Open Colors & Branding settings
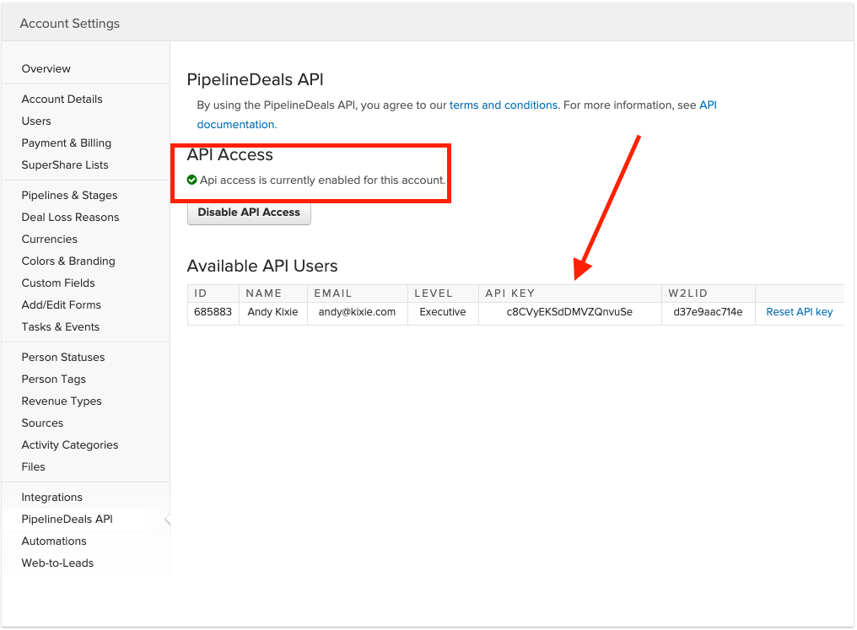857x630 pixels. (68, 261)
